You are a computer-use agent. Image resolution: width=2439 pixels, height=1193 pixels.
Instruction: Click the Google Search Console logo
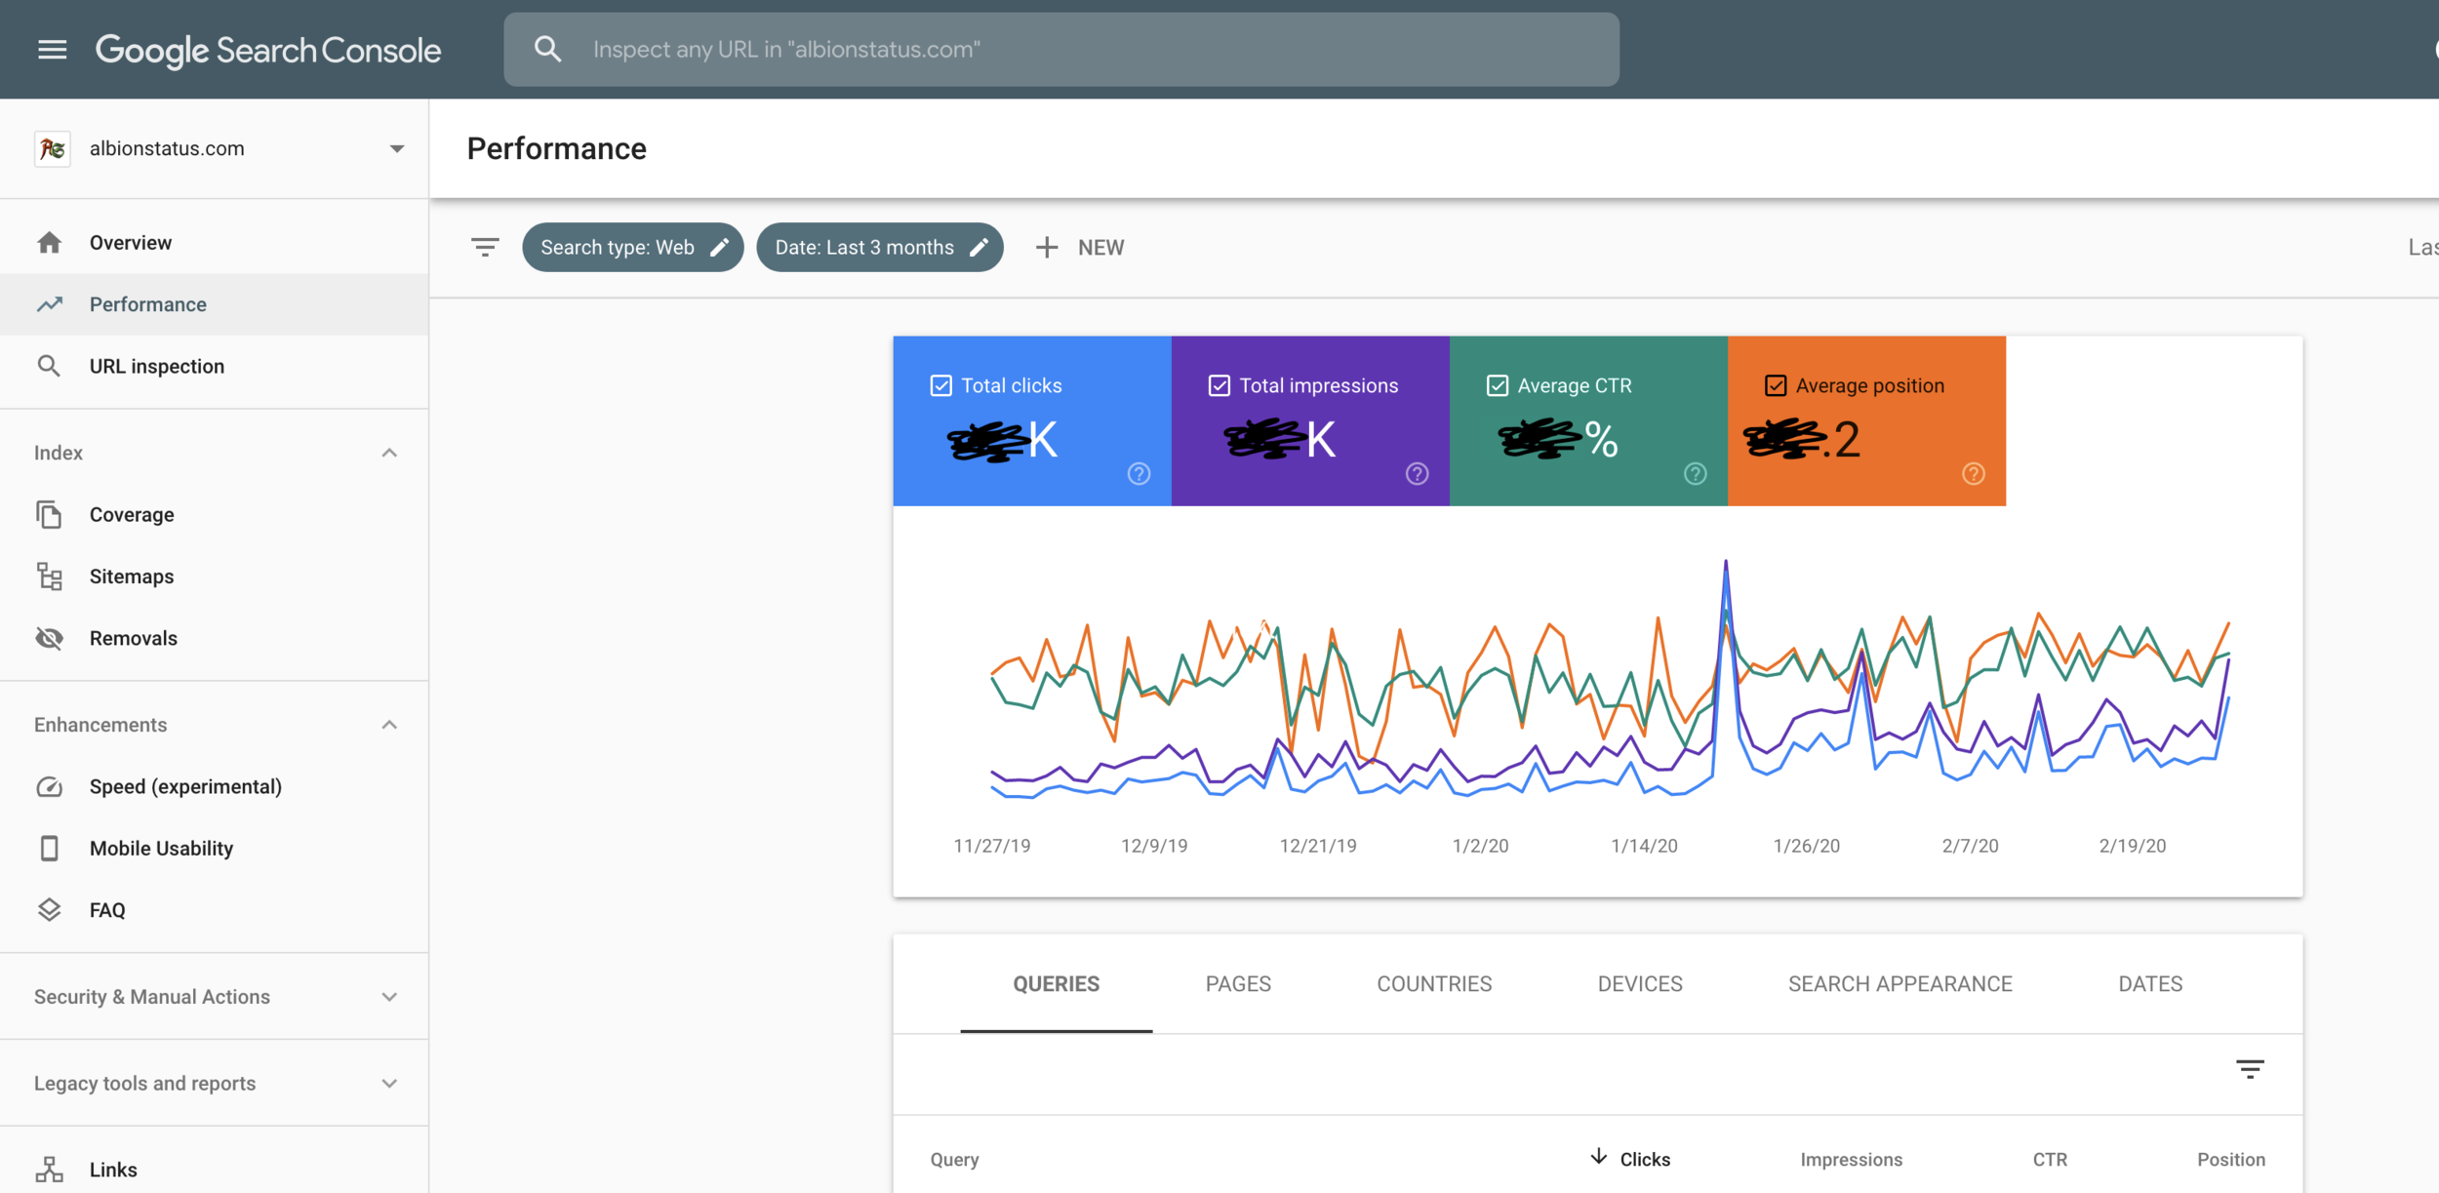[268, 50]
